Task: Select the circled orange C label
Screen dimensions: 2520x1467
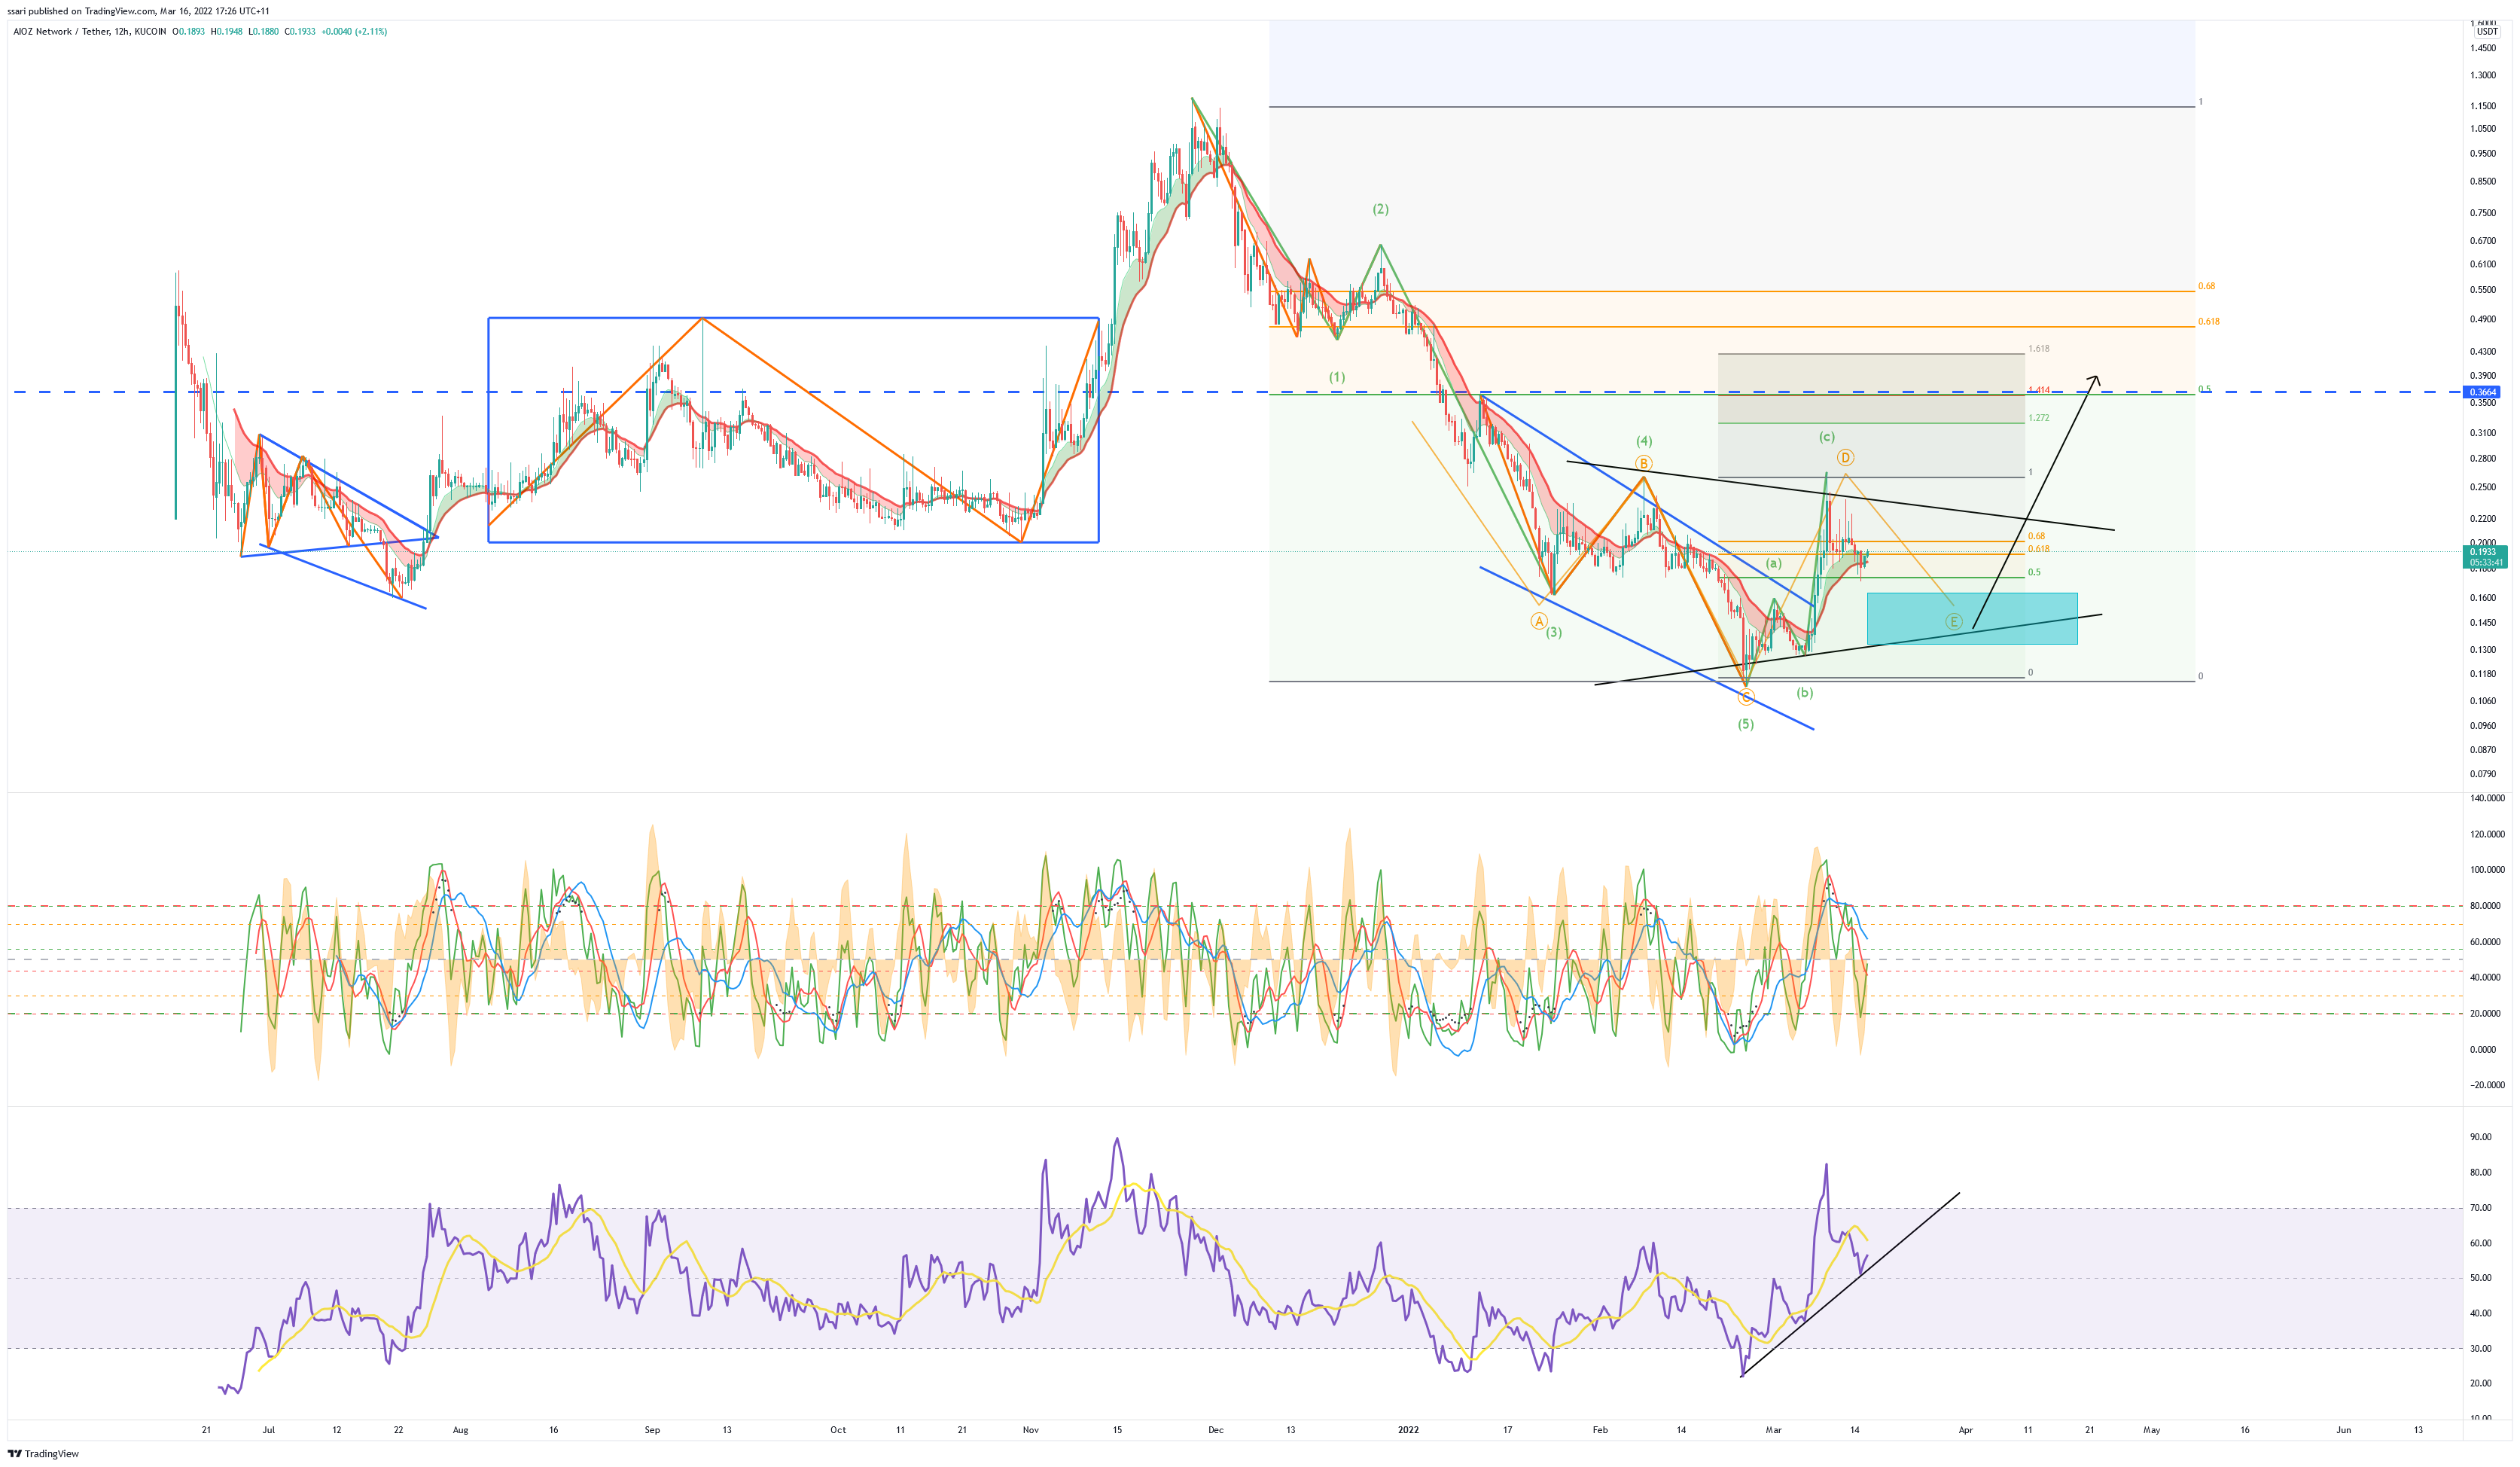Action: tap(1745, 698)
